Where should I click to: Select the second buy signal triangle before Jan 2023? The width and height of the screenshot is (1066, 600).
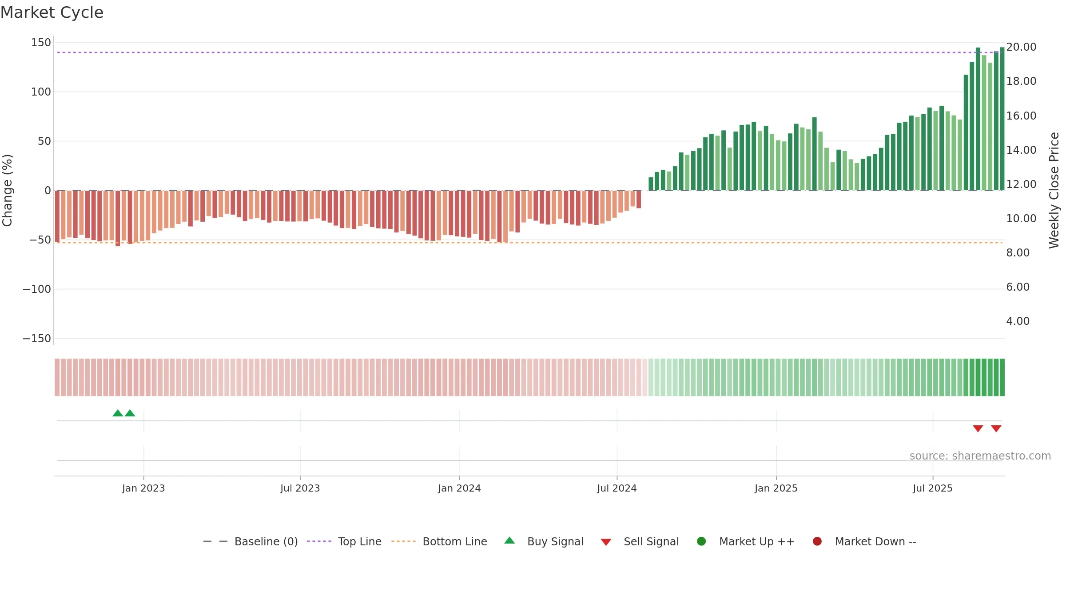click(x=130, y=413)
